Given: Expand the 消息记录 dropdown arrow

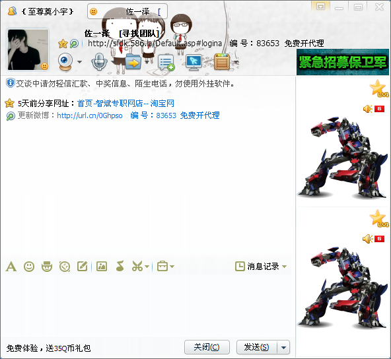Looking at the screenshot, I should pos(284,267).
